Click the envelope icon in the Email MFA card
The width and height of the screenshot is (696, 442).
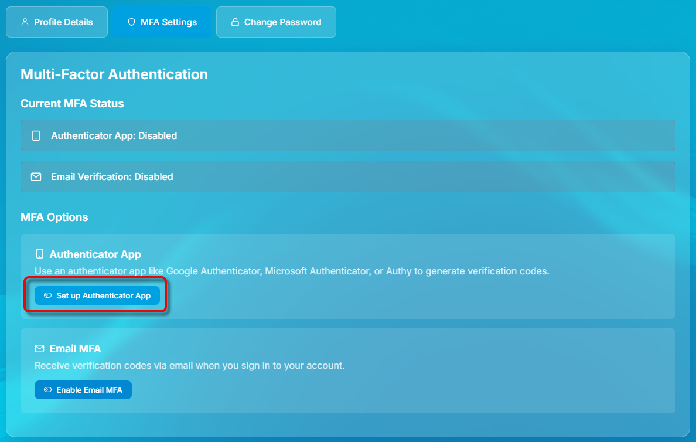coord(39,348)
